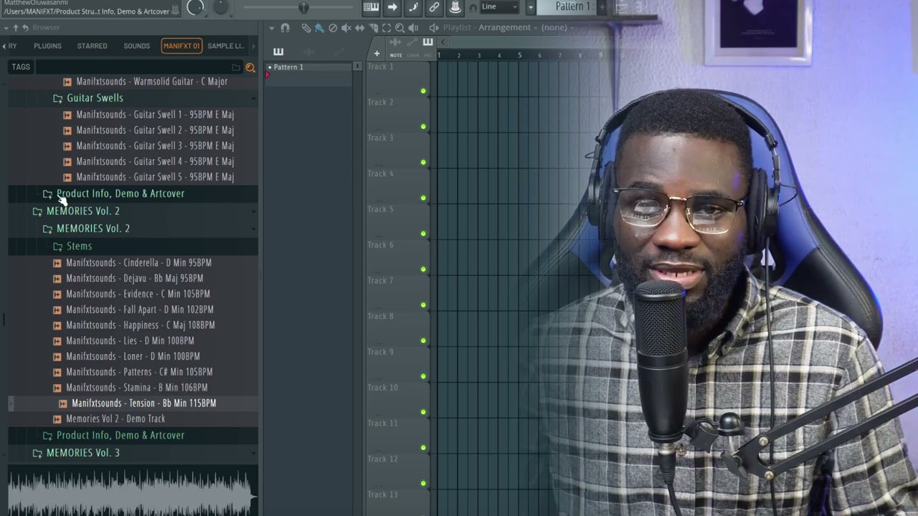Open the SAMPLE LI.. browser tab
Screen dimensions: 918x516
click(226, 46)
